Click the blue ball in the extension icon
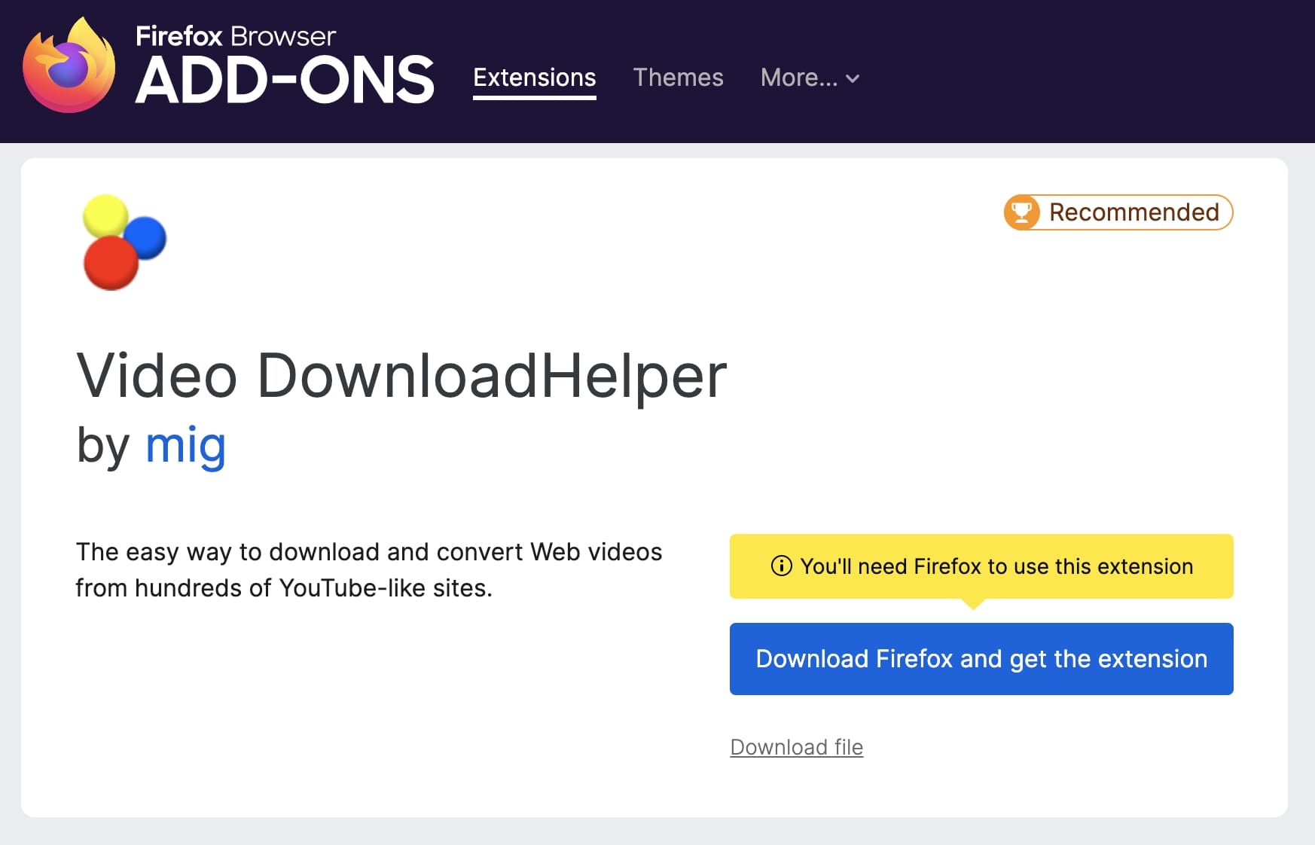 (x=147, y=238)
